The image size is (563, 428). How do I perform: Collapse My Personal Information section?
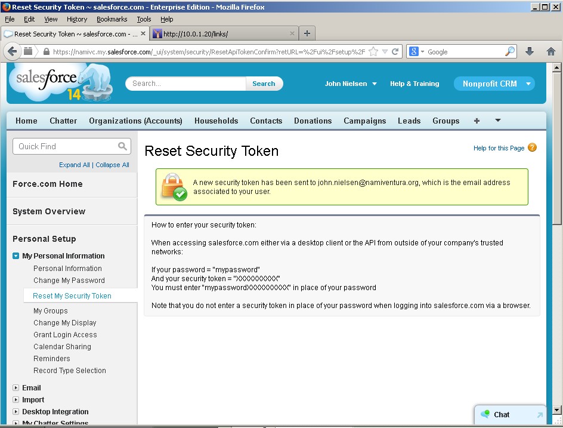click(16, 256)
